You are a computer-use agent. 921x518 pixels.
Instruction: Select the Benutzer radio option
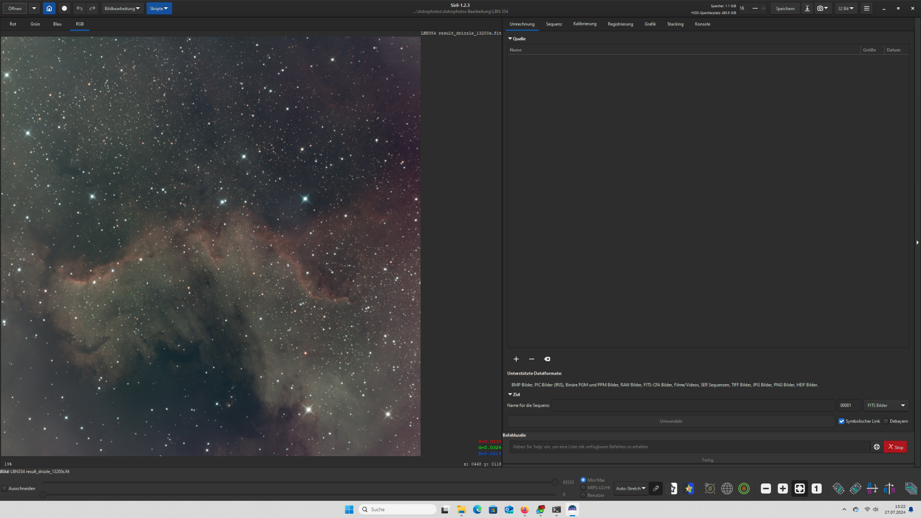click(x=583, y=495)
